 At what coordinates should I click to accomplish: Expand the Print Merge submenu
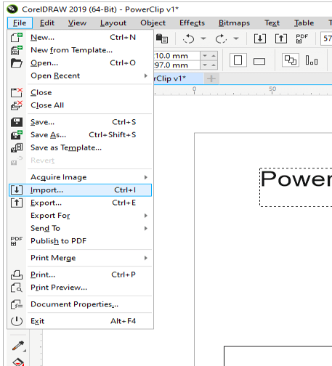point(146,258)
